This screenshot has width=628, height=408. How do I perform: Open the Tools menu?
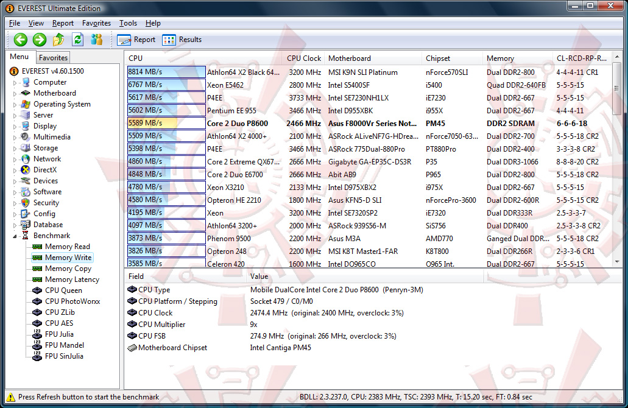click(x=128, y=23)
